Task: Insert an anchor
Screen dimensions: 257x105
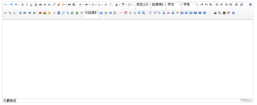Action: pyautogui.click(x=14, y=13)
